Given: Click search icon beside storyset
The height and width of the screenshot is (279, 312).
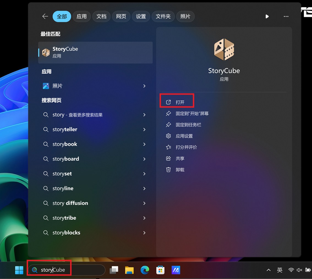Looking at the screenshot, I should tap(46, 174).
